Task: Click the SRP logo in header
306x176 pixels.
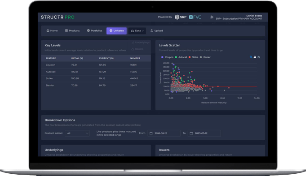Action: [x=181, y=17]
